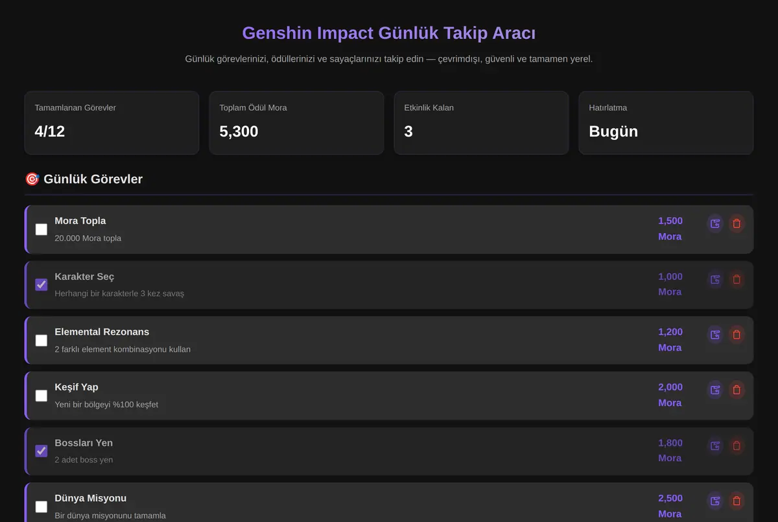
Task: Delete the Bossları Yen task
Action: tap(737, 446)
